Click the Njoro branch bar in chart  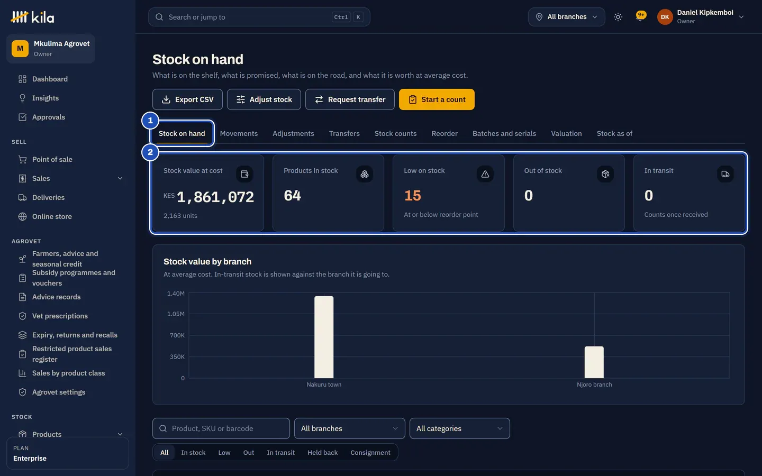(594, 362)
